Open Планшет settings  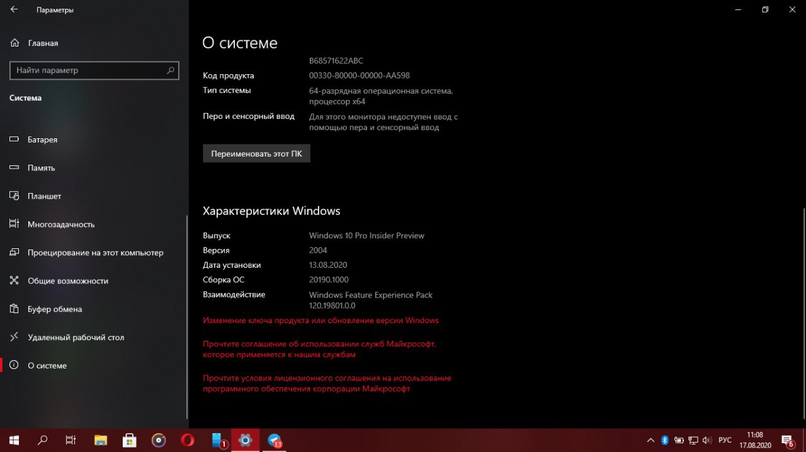pos(94,196)
